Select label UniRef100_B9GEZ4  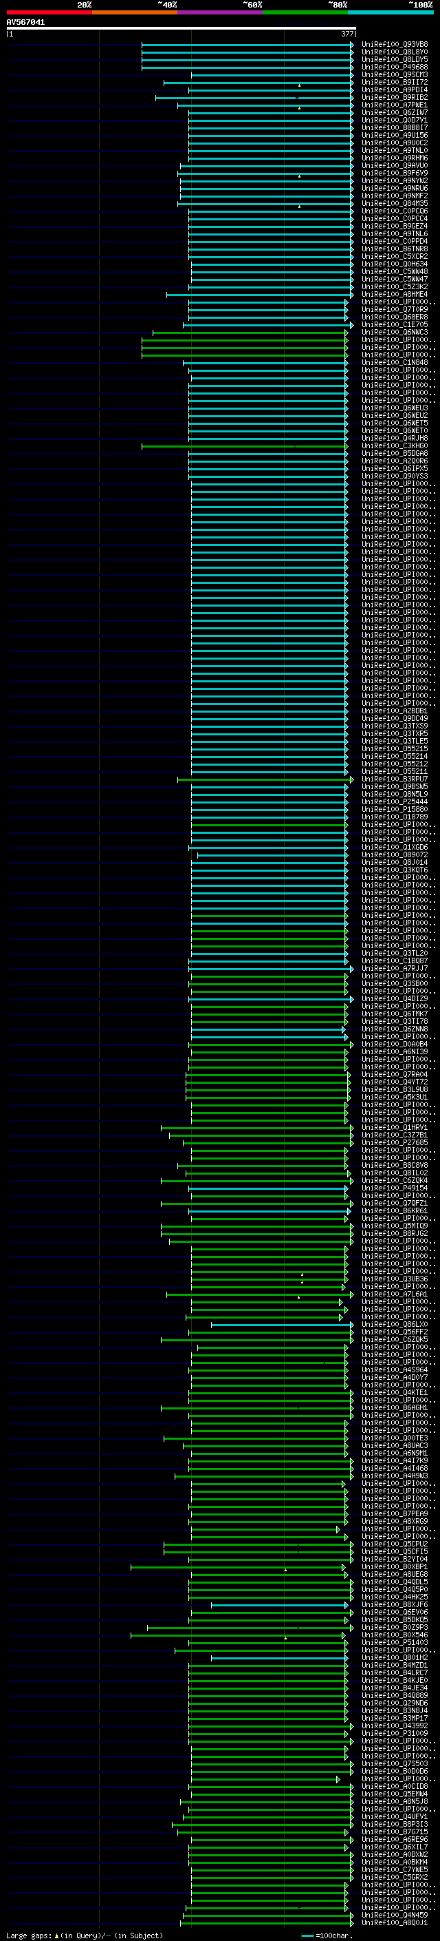[395, 226]
